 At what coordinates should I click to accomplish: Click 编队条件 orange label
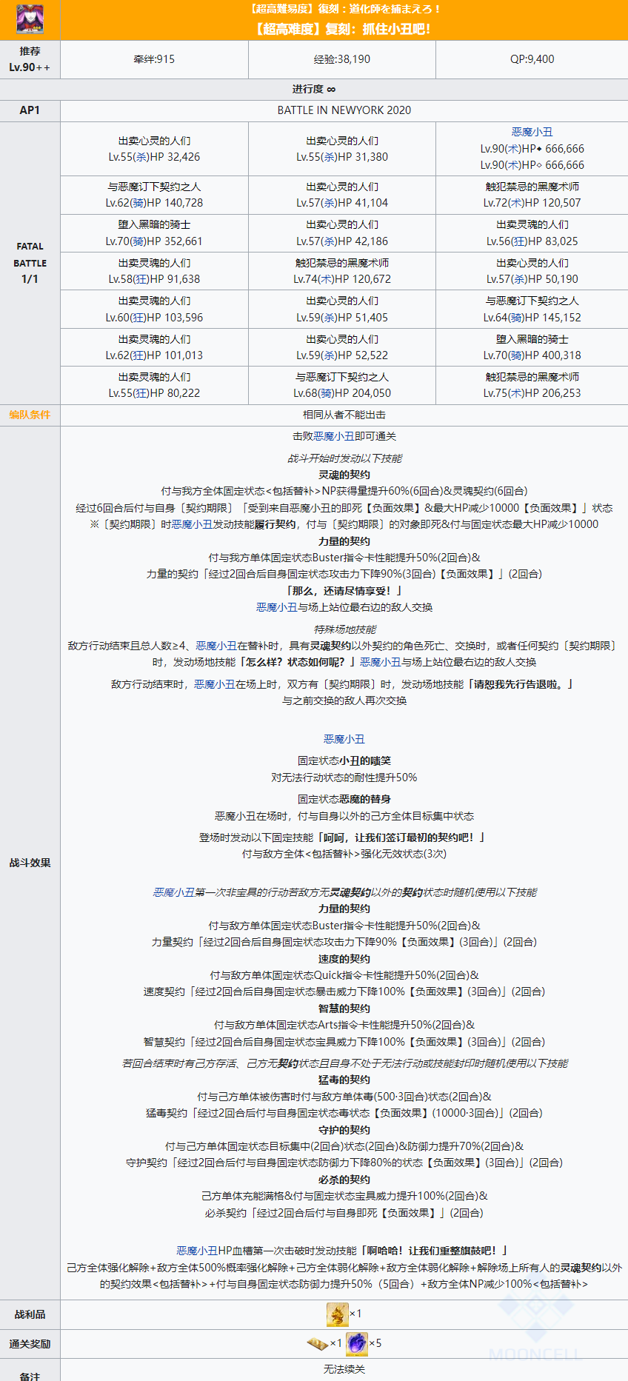point(30,415)
